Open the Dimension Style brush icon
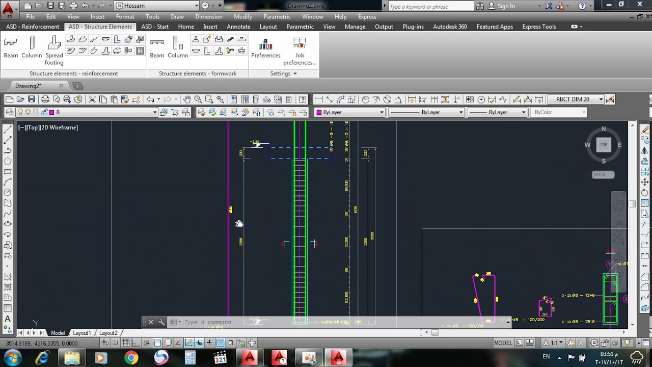Screen dimensions: 652x367 pos(610,99)
